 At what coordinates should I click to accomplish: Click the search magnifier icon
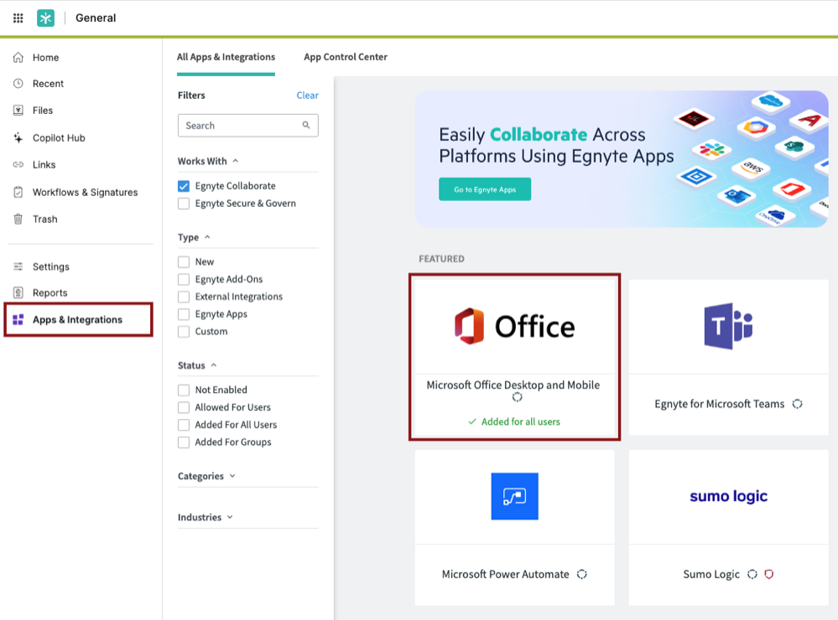click(306, 125)
